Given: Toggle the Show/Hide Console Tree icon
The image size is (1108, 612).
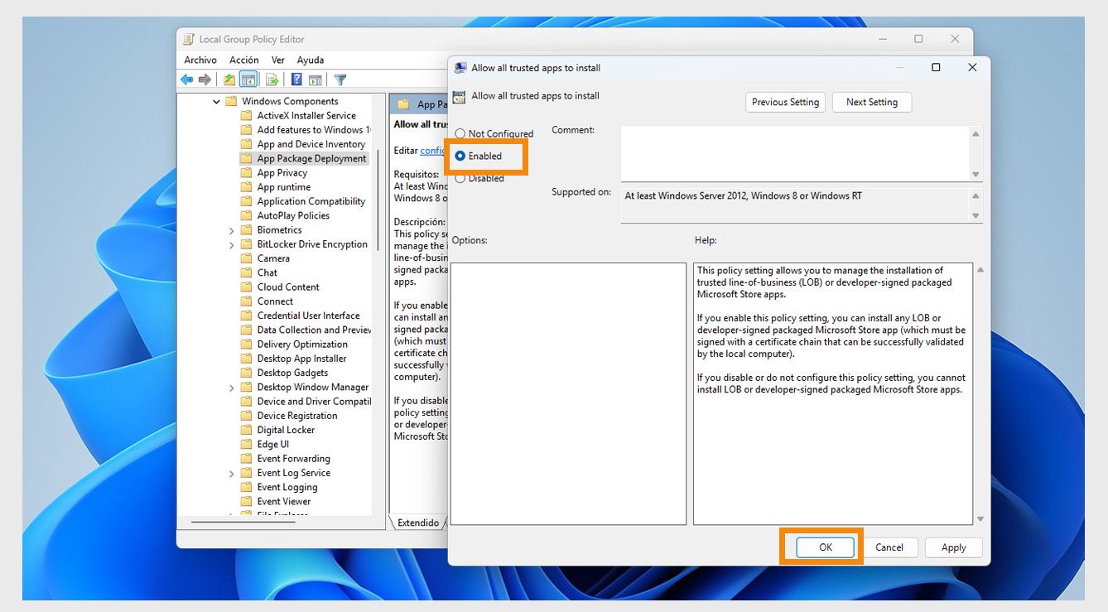Looking at the screenshot, I should click(248, 80).
